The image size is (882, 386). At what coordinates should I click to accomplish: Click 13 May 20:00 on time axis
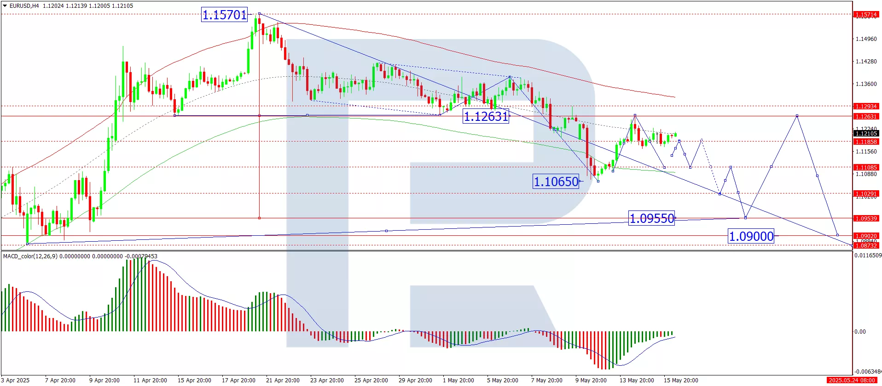click(x=636, y=380)
